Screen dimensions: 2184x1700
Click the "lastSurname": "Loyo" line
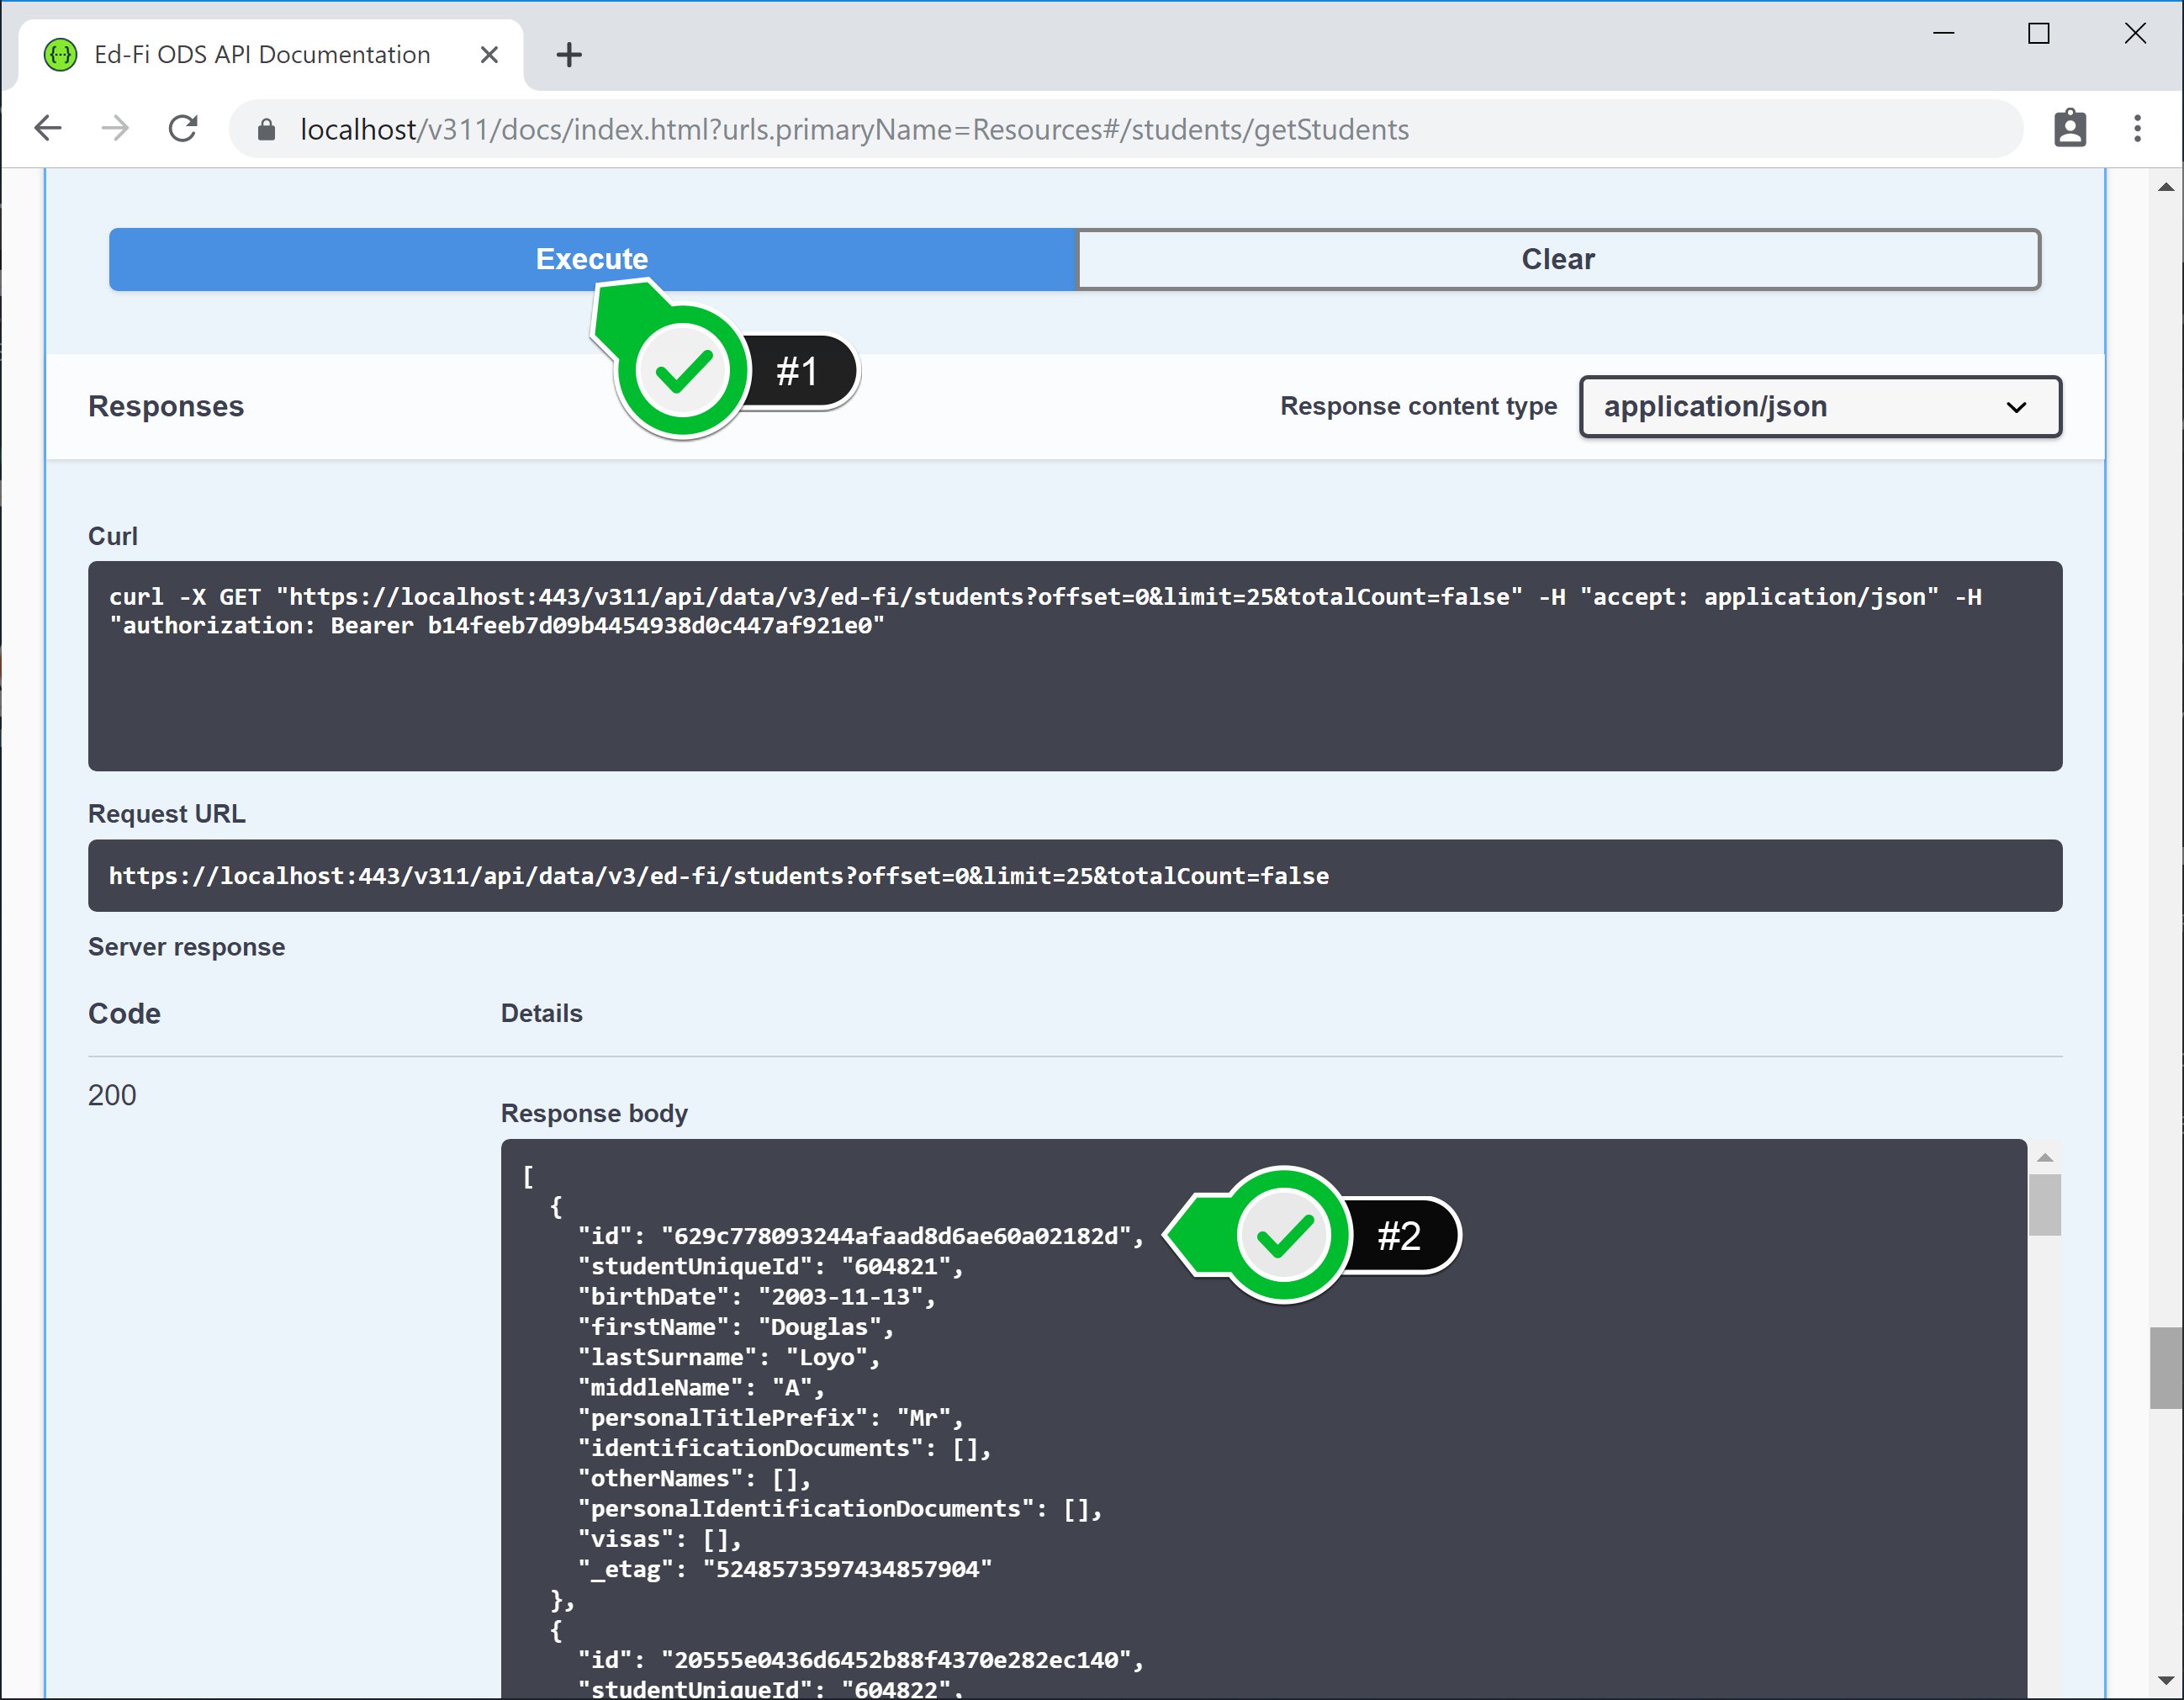click(728, 1358)
